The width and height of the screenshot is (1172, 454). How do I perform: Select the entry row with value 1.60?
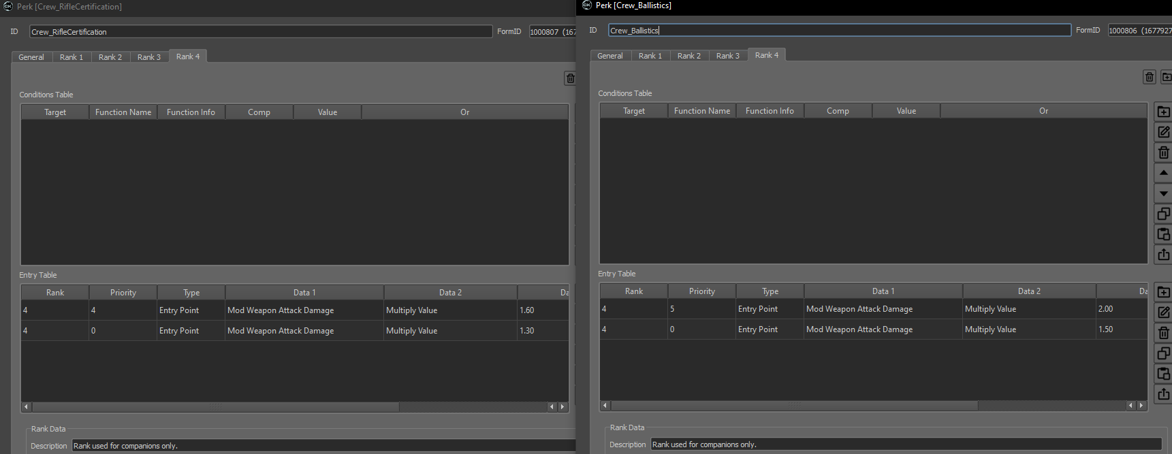pyautogui.click(x=295, y=310)
